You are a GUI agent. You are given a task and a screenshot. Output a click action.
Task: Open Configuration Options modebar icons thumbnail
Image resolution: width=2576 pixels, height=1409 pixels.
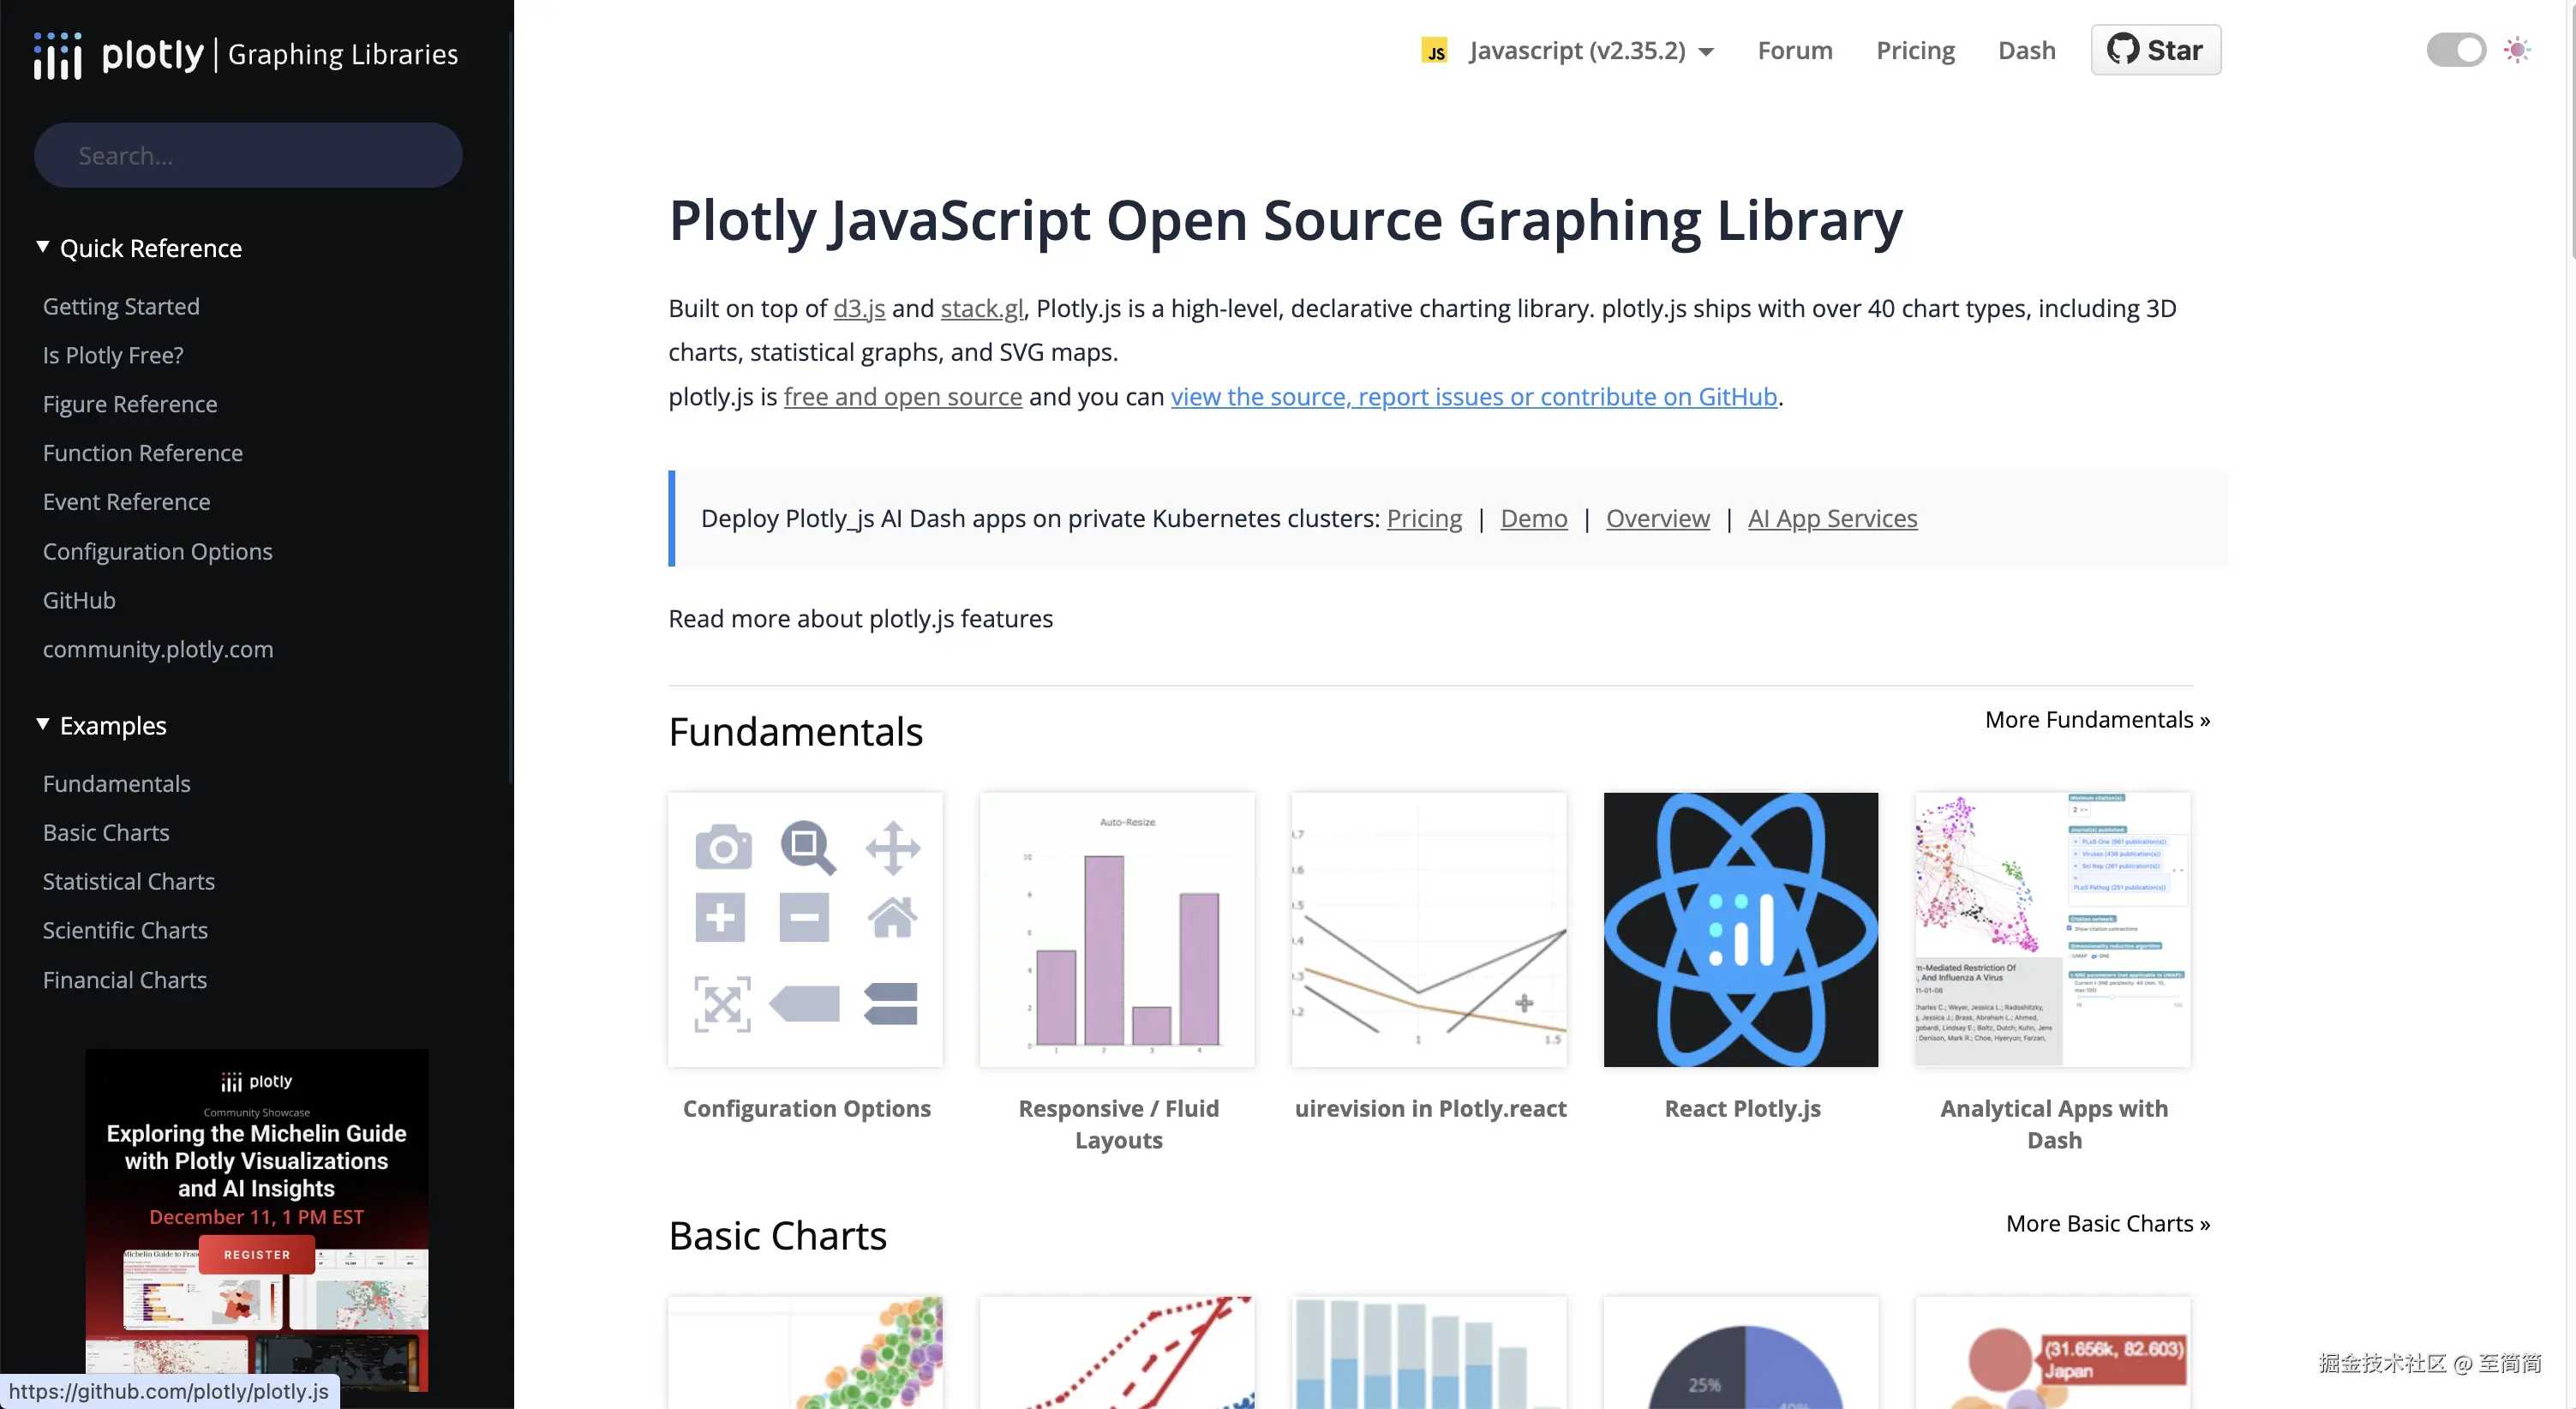(805, 929)
